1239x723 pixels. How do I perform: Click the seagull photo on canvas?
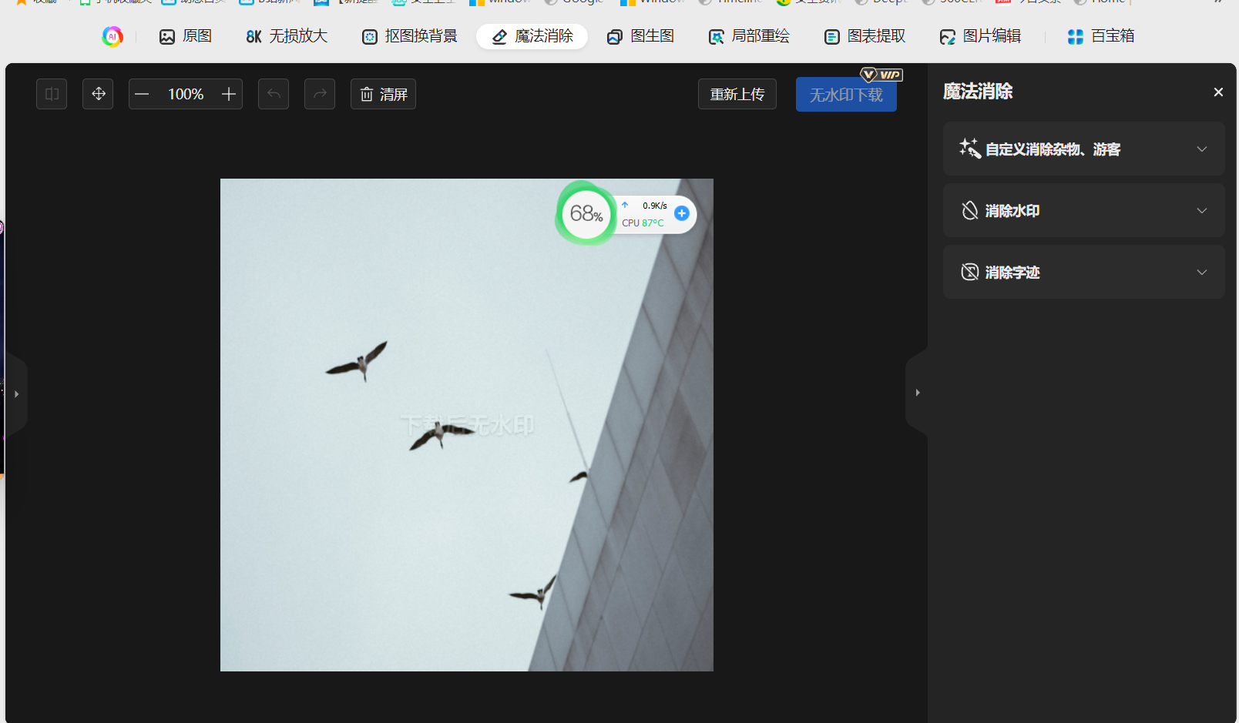pyautogui.click(x=467, y=425)
